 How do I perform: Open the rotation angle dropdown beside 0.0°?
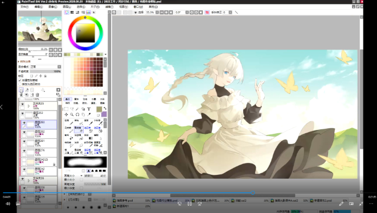187,13
